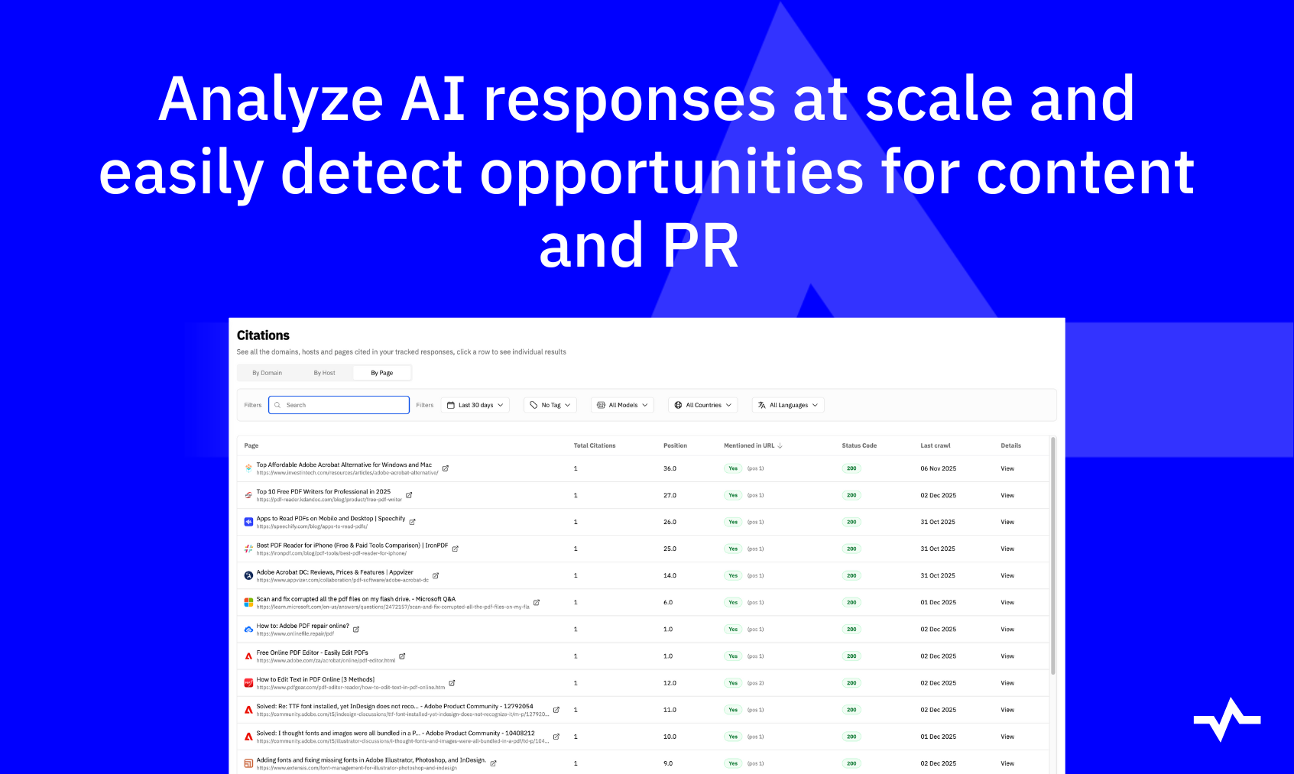Open external link for Top 10 Free PDF Writers
1294x774 pixels.
pyautogui.click(x=409, y=495)
